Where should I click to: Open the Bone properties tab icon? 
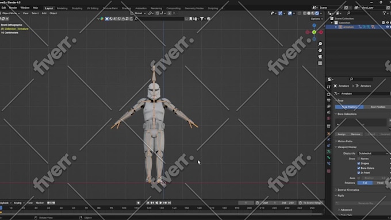point(329,157)
